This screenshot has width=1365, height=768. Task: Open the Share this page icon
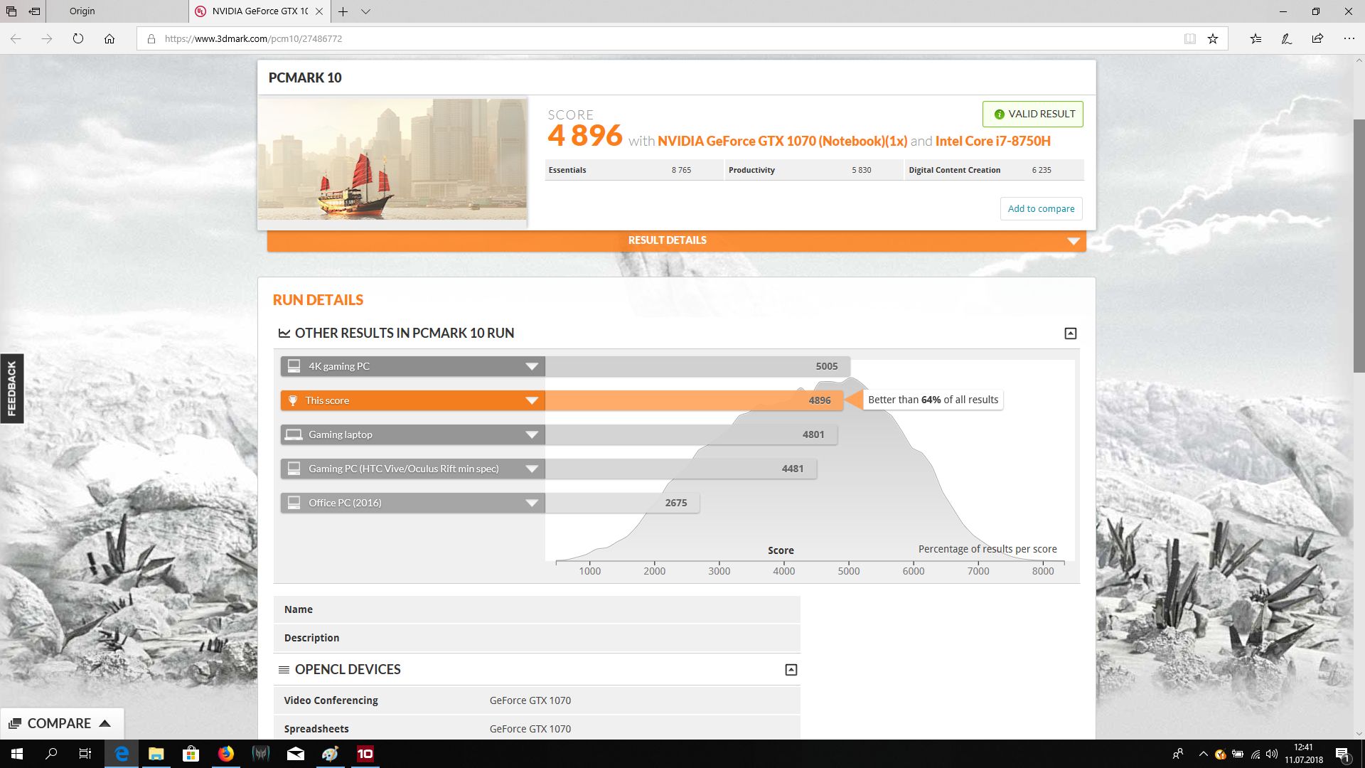1317,38
